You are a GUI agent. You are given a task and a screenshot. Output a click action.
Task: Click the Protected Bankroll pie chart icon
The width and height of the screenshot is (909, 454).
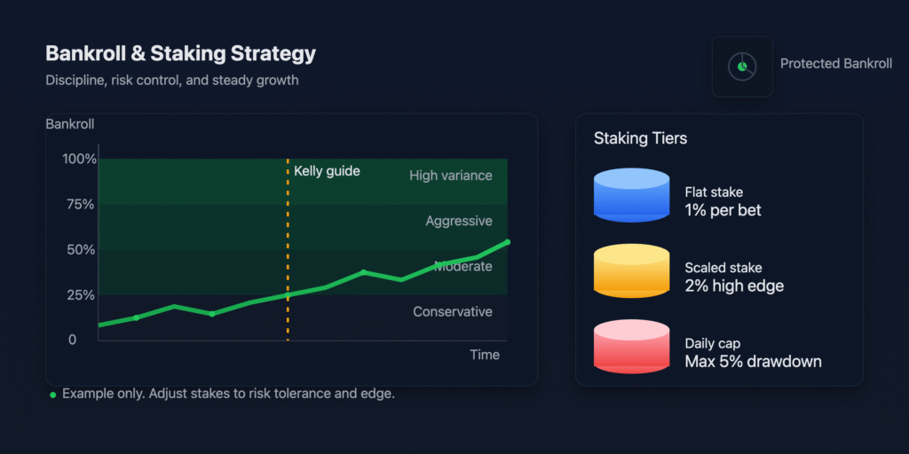pyautogui.click(x=741, y=67)
